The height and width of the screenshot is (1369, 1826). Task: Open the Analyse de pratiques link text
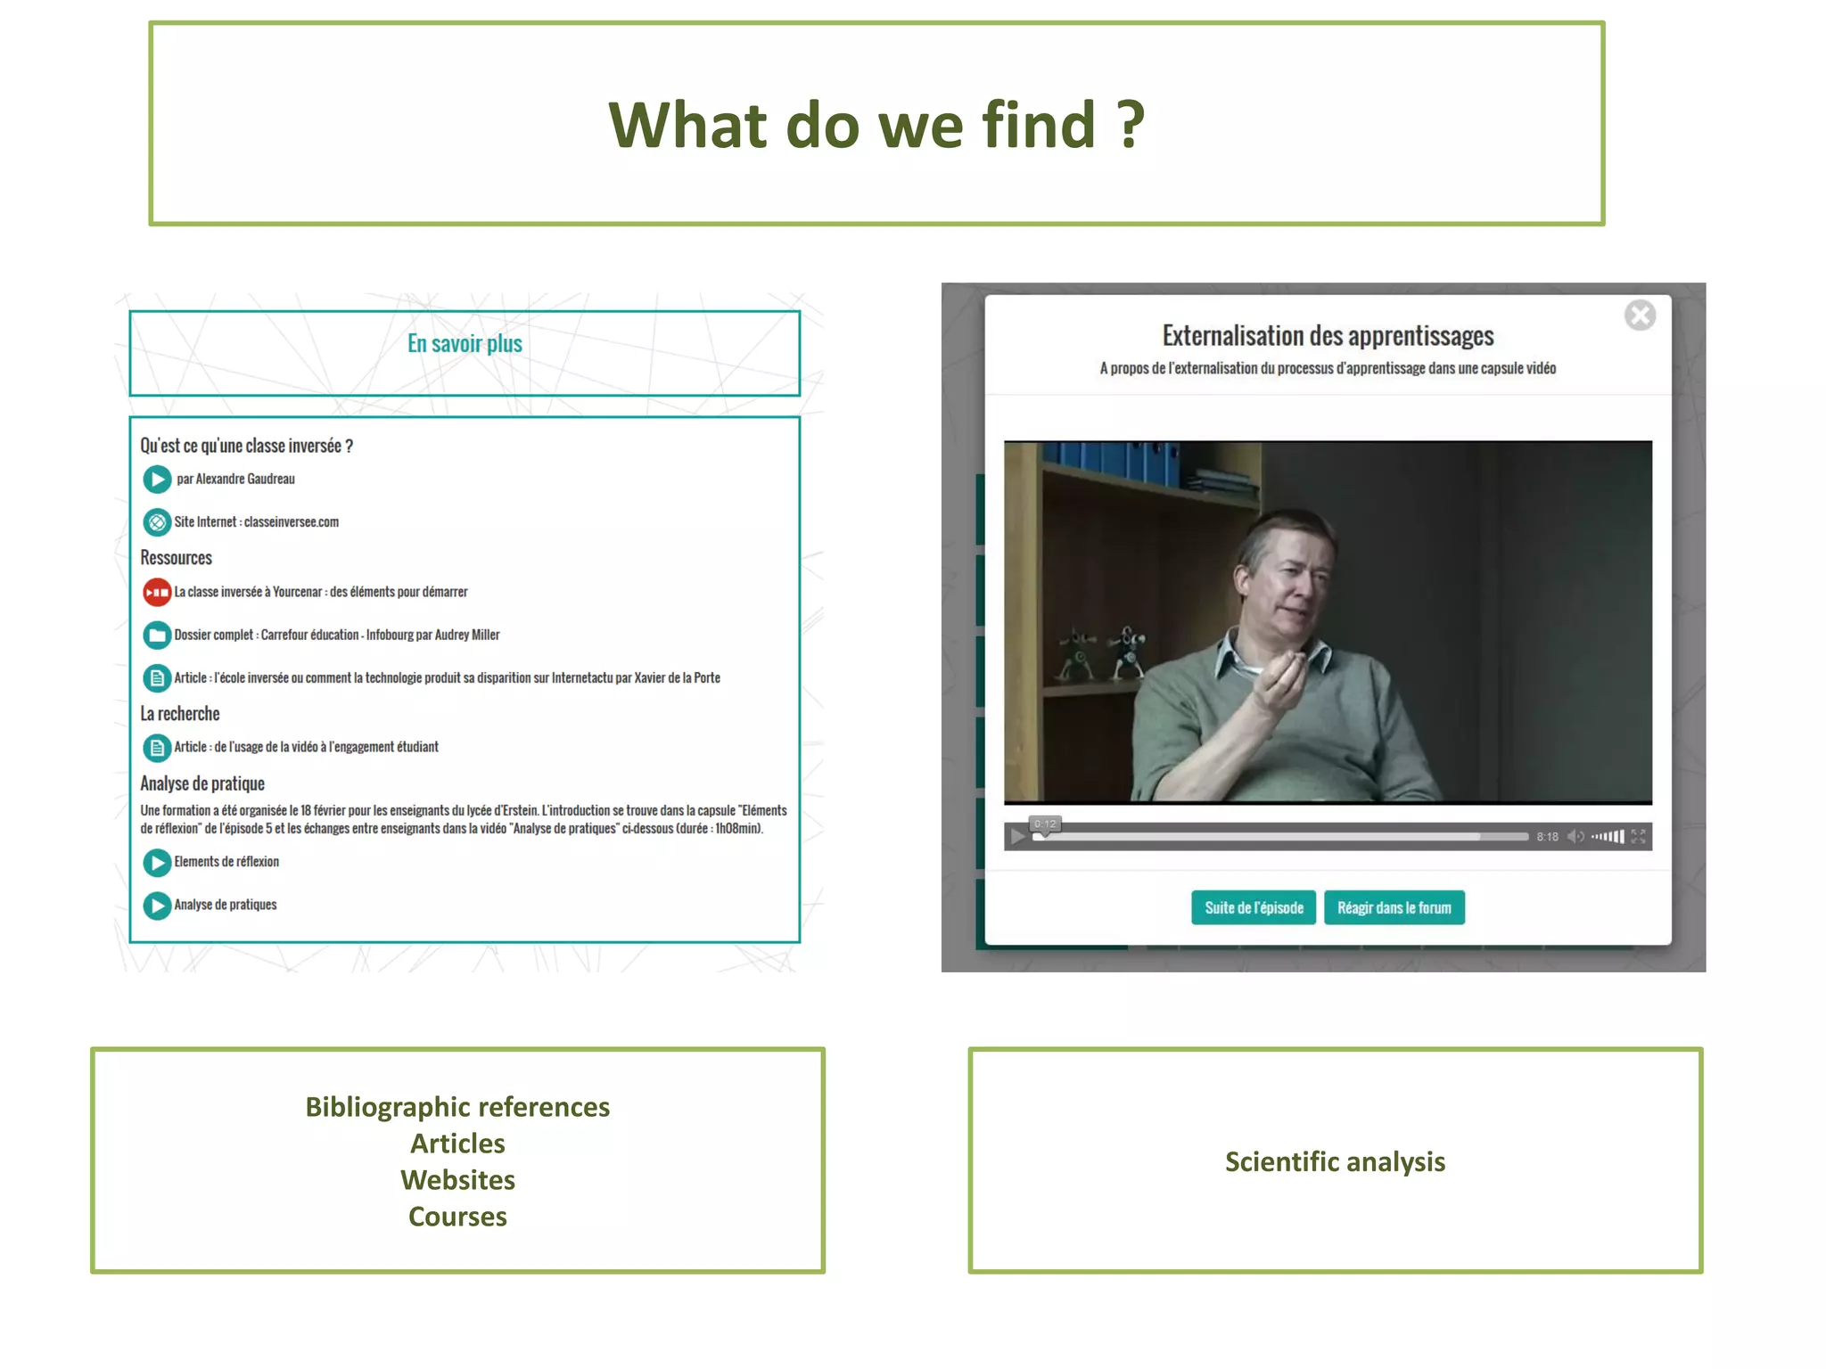(226, 905)
